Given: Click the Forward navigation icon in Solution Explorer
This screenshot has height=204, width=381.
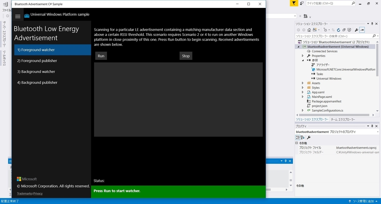Looking at the screenshot, I should [304, 30].
